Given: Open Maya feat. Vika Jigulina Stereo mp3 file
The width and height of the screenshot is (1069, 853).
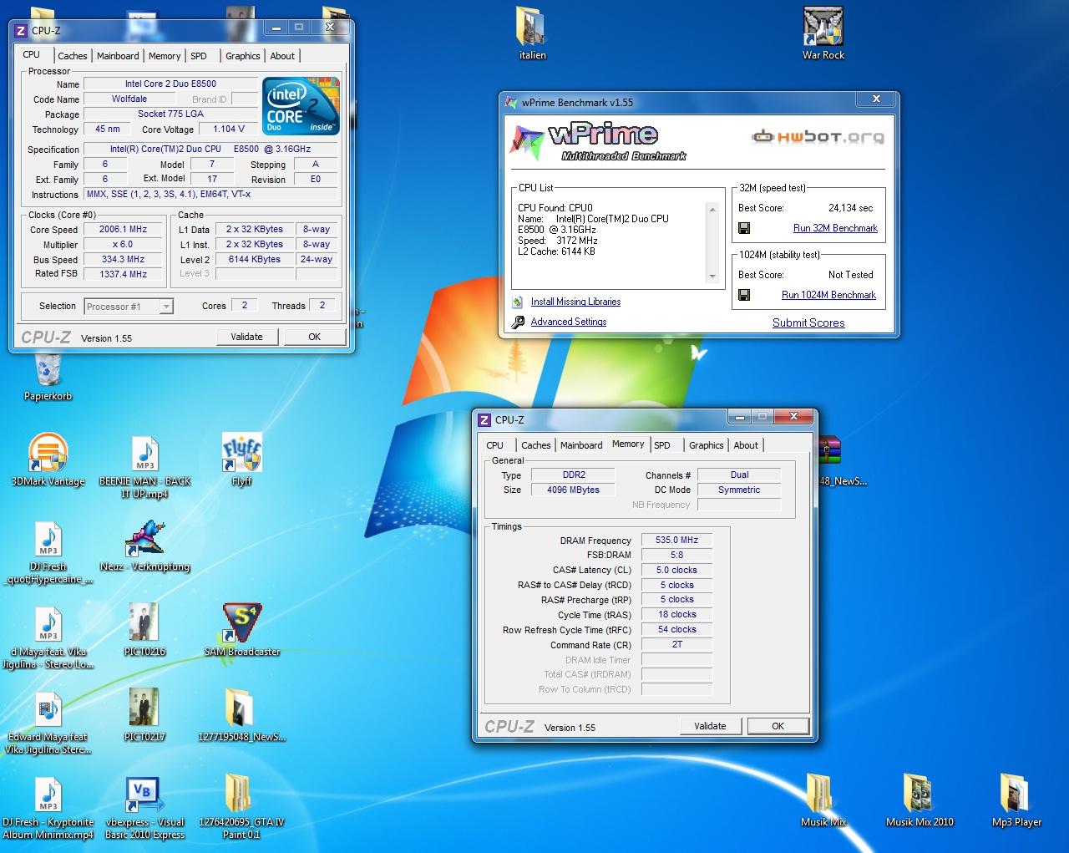Looking at the screenshot, I should (48, 624).
